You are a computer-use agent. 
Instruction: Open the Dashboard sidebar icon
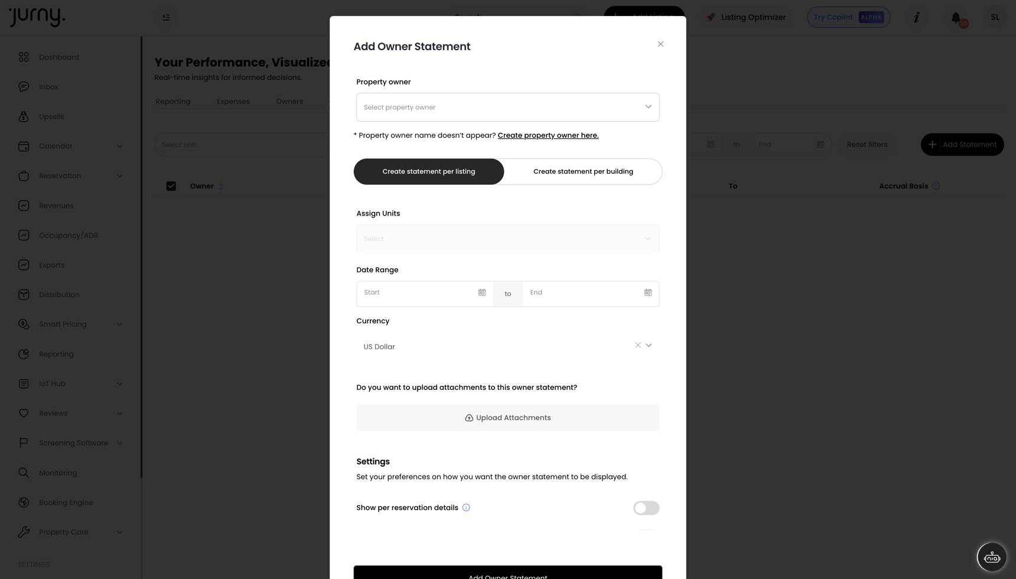point(24,57)
